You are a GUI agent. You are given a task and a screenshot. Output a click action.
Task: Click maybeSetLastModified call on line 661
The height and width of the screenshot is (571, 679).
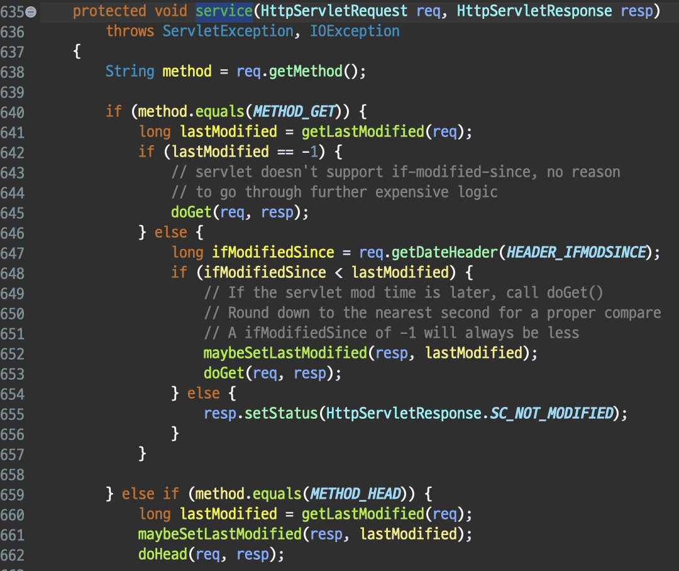coord(220,534)
